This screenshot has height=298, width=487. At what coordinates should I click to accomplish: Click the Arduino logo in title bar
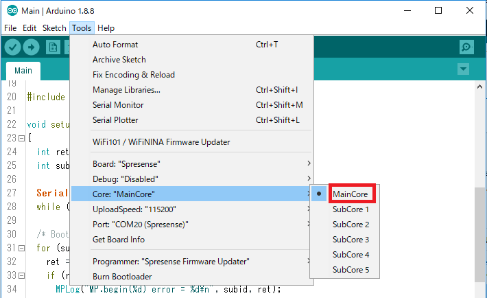click(x=11, y=10)
